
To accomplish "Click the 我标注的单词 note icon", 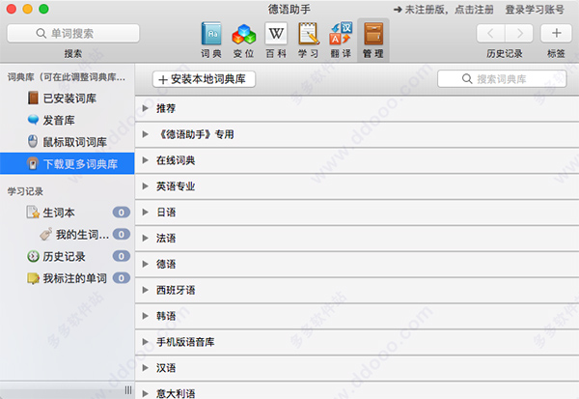I will pos(33,278).
